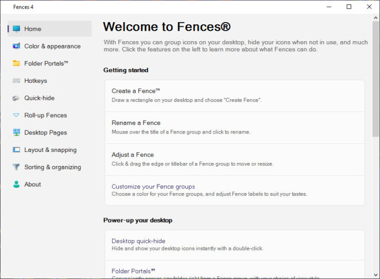Click the Hotkeys keyboard icon
Viewport: 380px width, 279px height.
pyautogui.click(x=16, y=81)
